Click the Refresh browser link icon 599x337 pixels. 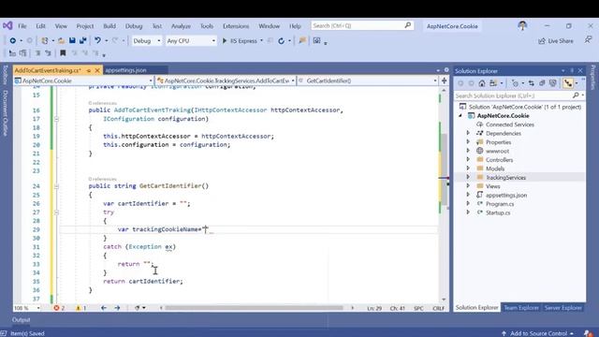281,41
